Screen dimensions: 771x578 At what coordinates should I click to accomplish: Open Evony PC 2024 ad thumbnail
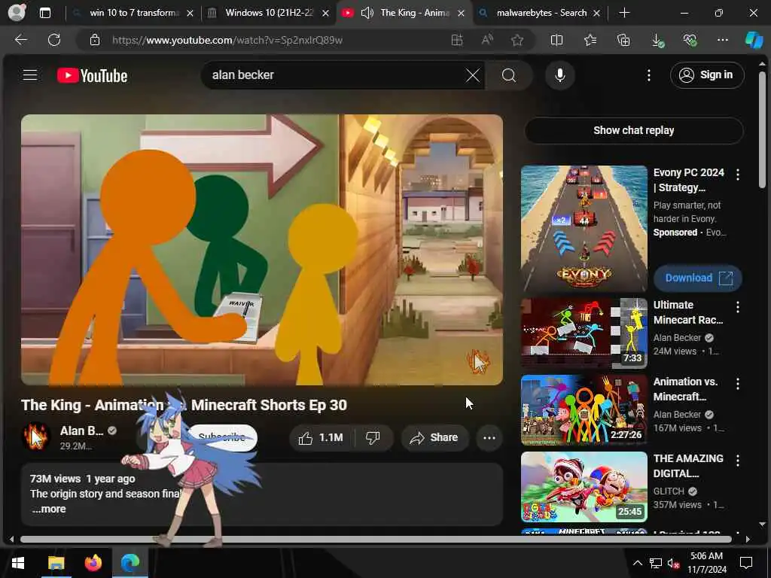[x=584, y=229]
